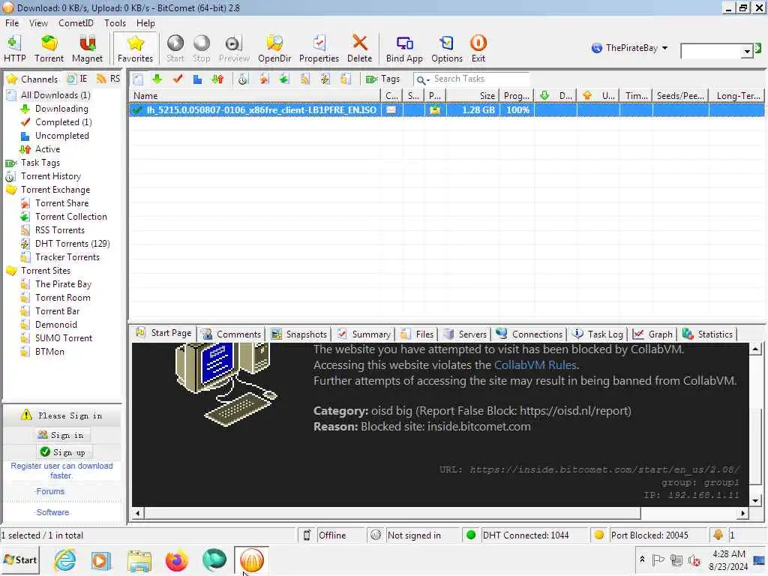Select DHT Torrents (129) in sidebar

point(72,244)
